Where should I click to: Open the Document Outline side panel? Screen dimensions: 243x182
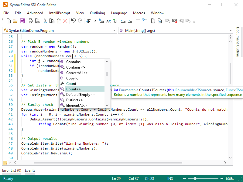238,42
